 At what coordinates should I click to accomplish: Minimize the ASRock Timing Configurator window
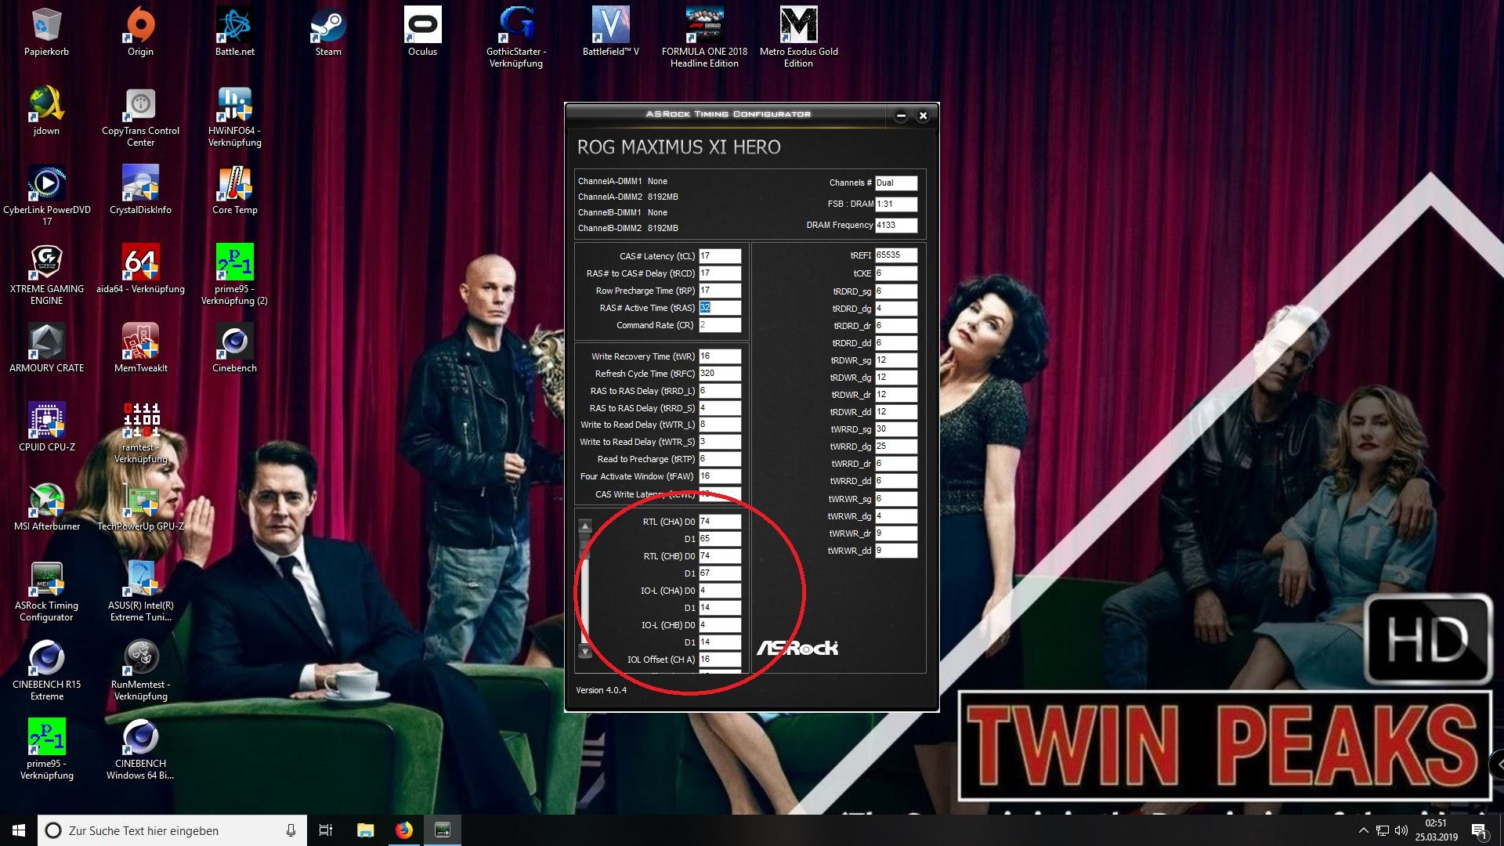[x=901, y=115]
